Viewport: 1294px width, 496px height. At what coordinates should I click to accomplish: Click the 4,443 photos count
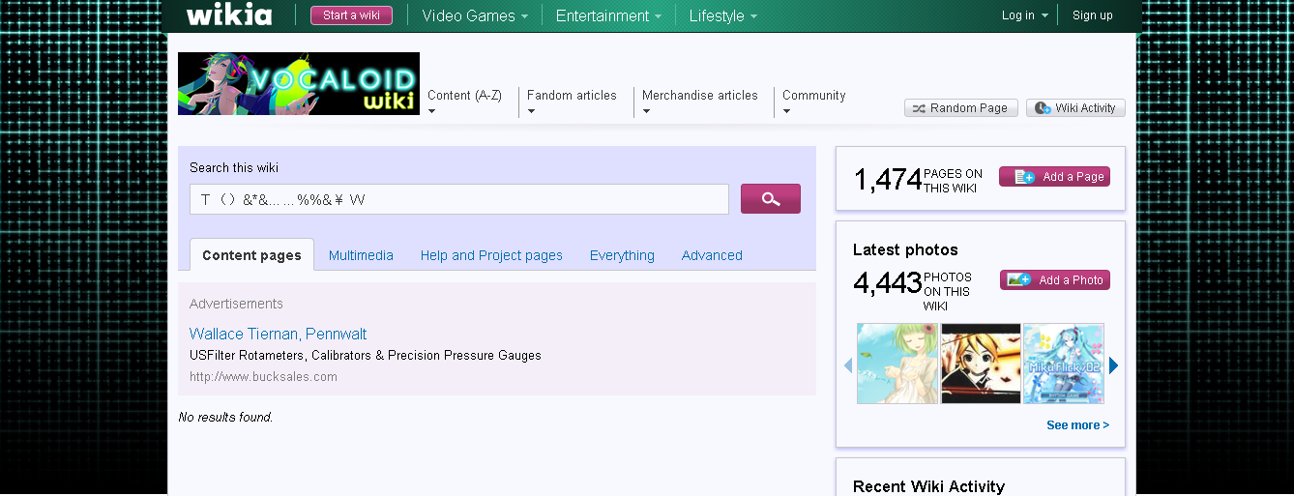coord(887,282)
